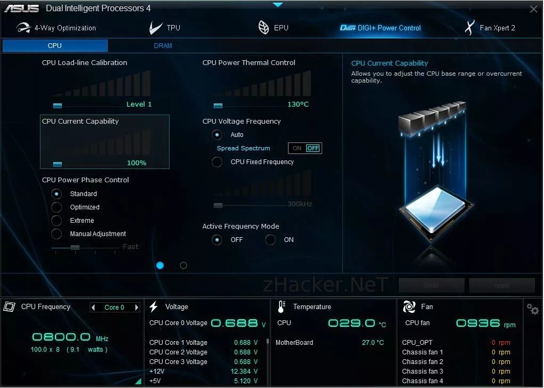The width and height of the screenshot is (544, 388).
Task: Adjust CPU Current Capability slider handle
Action: click(x=58, y=164)
